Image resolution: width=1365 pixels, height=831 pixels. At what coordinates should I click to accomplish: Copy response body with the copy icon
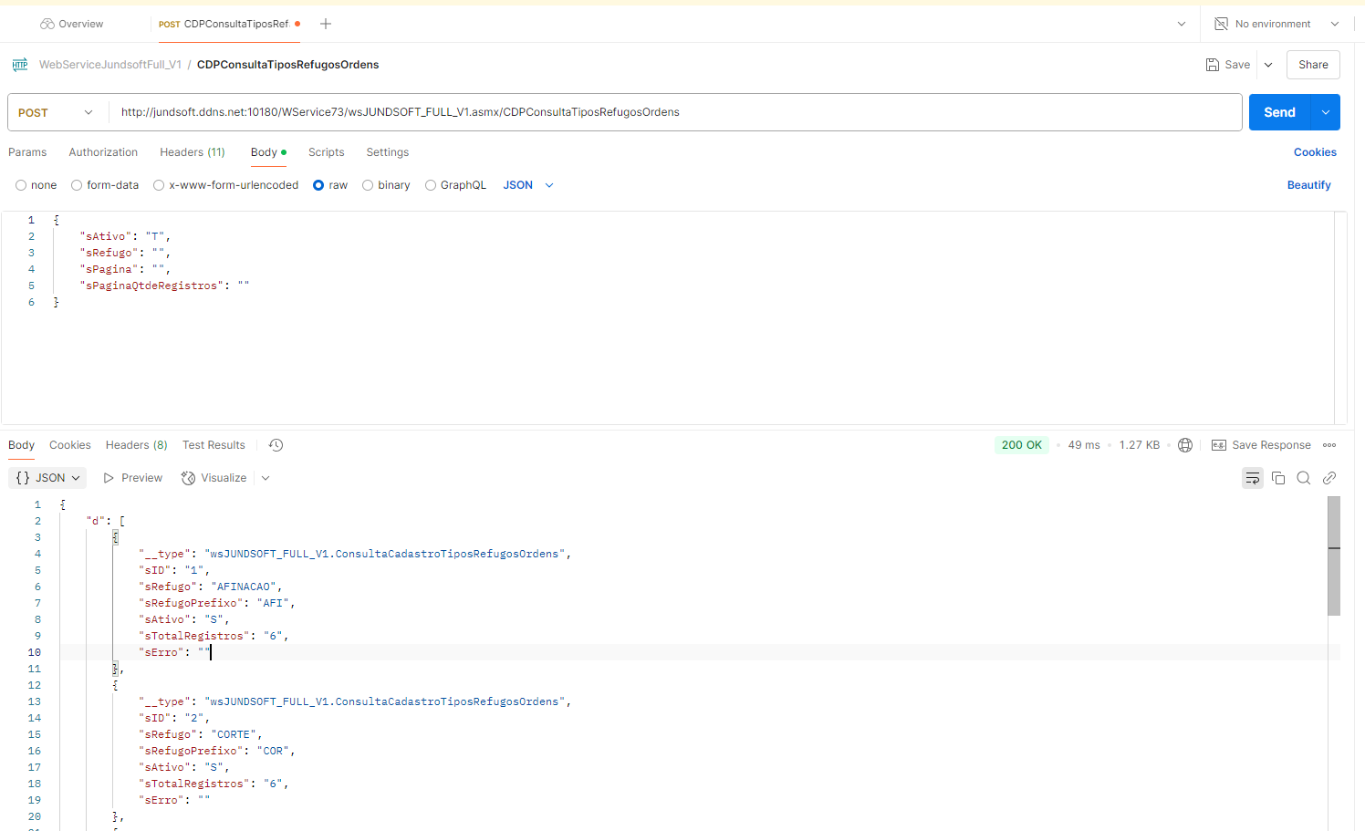point(1278,478)
